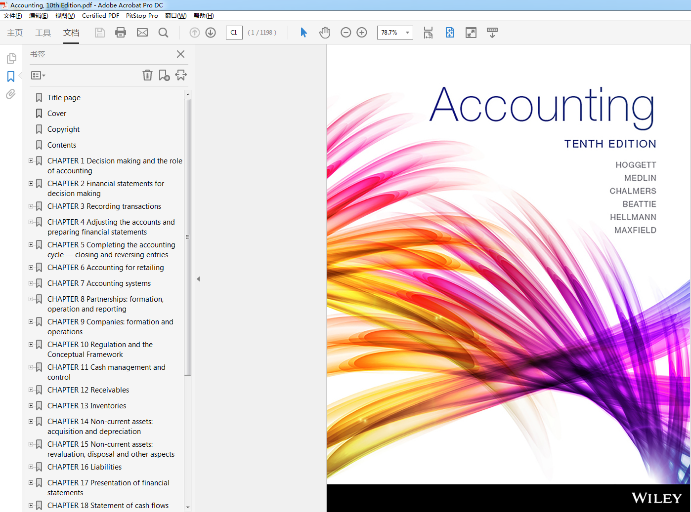691x512 pixels.
Task: Go to next page arrow
Action: pyautogui.click(x=211, y=33)
